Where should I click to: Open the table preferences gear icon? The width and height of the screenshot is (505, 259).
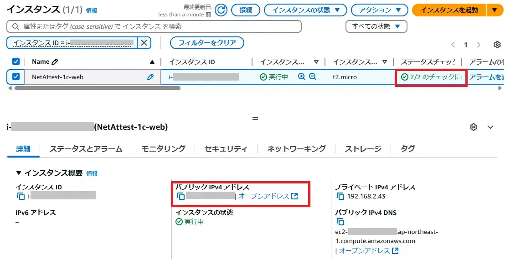pos(497,45)
